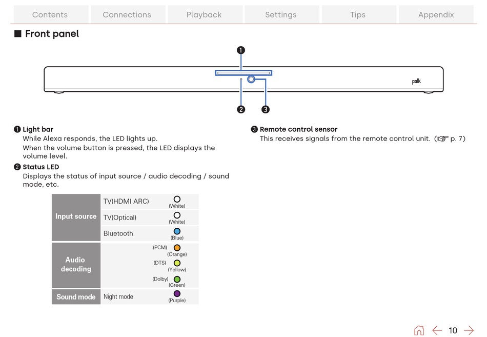Go to next page with right arrow
Screen dimensions: 487x337
click(469, 330)
